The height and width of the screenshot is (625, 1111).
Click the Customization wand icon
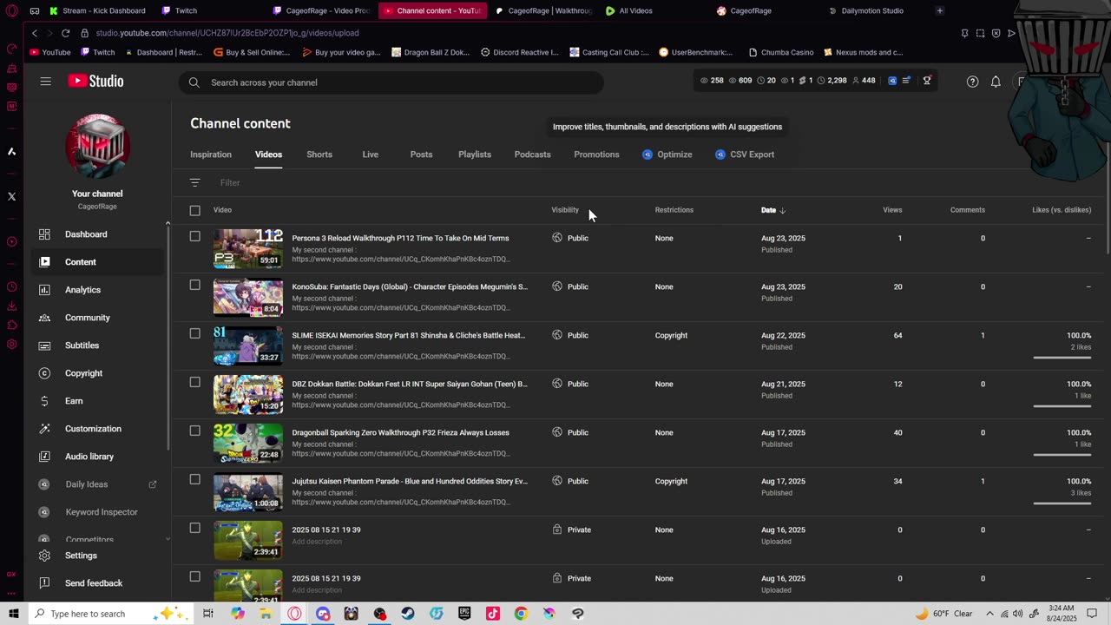point(44,429)
